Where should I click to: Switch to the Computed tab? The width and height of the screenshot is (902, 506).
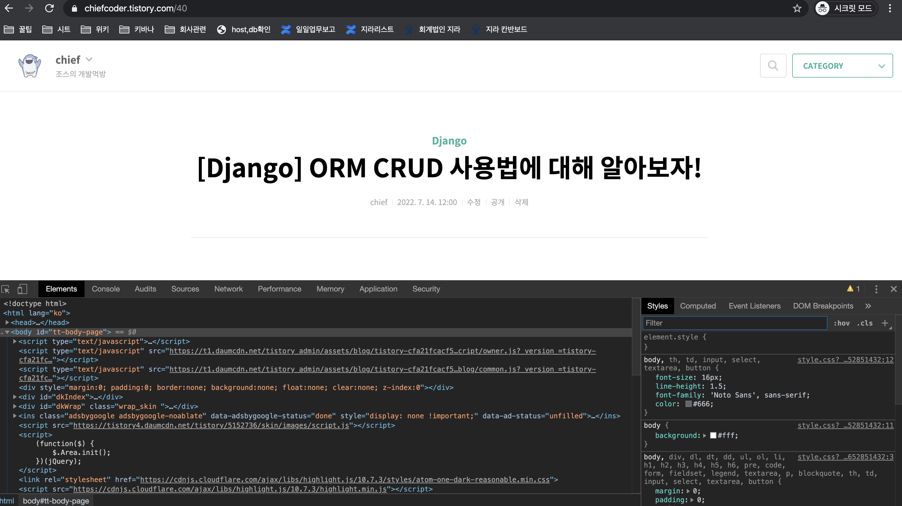[697, 306]
